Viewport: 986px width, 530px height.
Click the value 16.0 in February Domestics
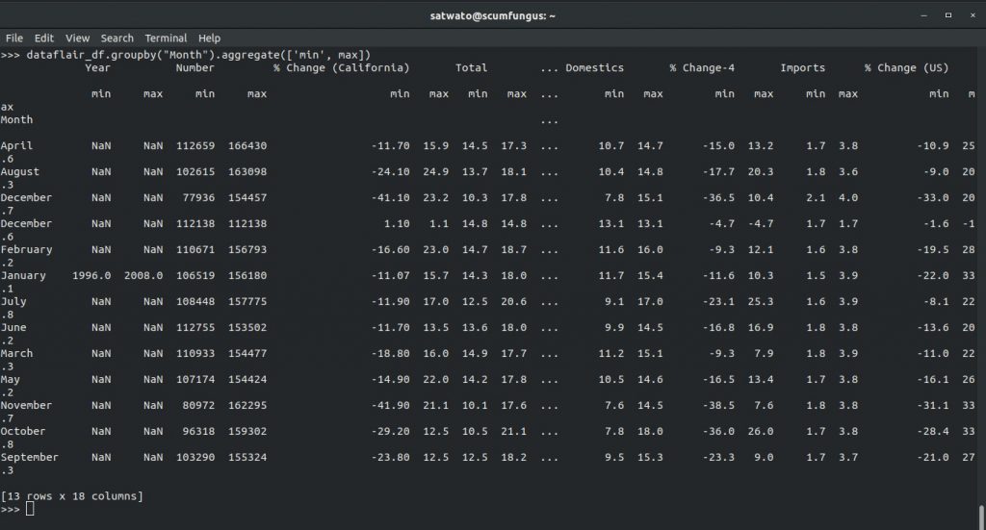(x=650, y=249)
